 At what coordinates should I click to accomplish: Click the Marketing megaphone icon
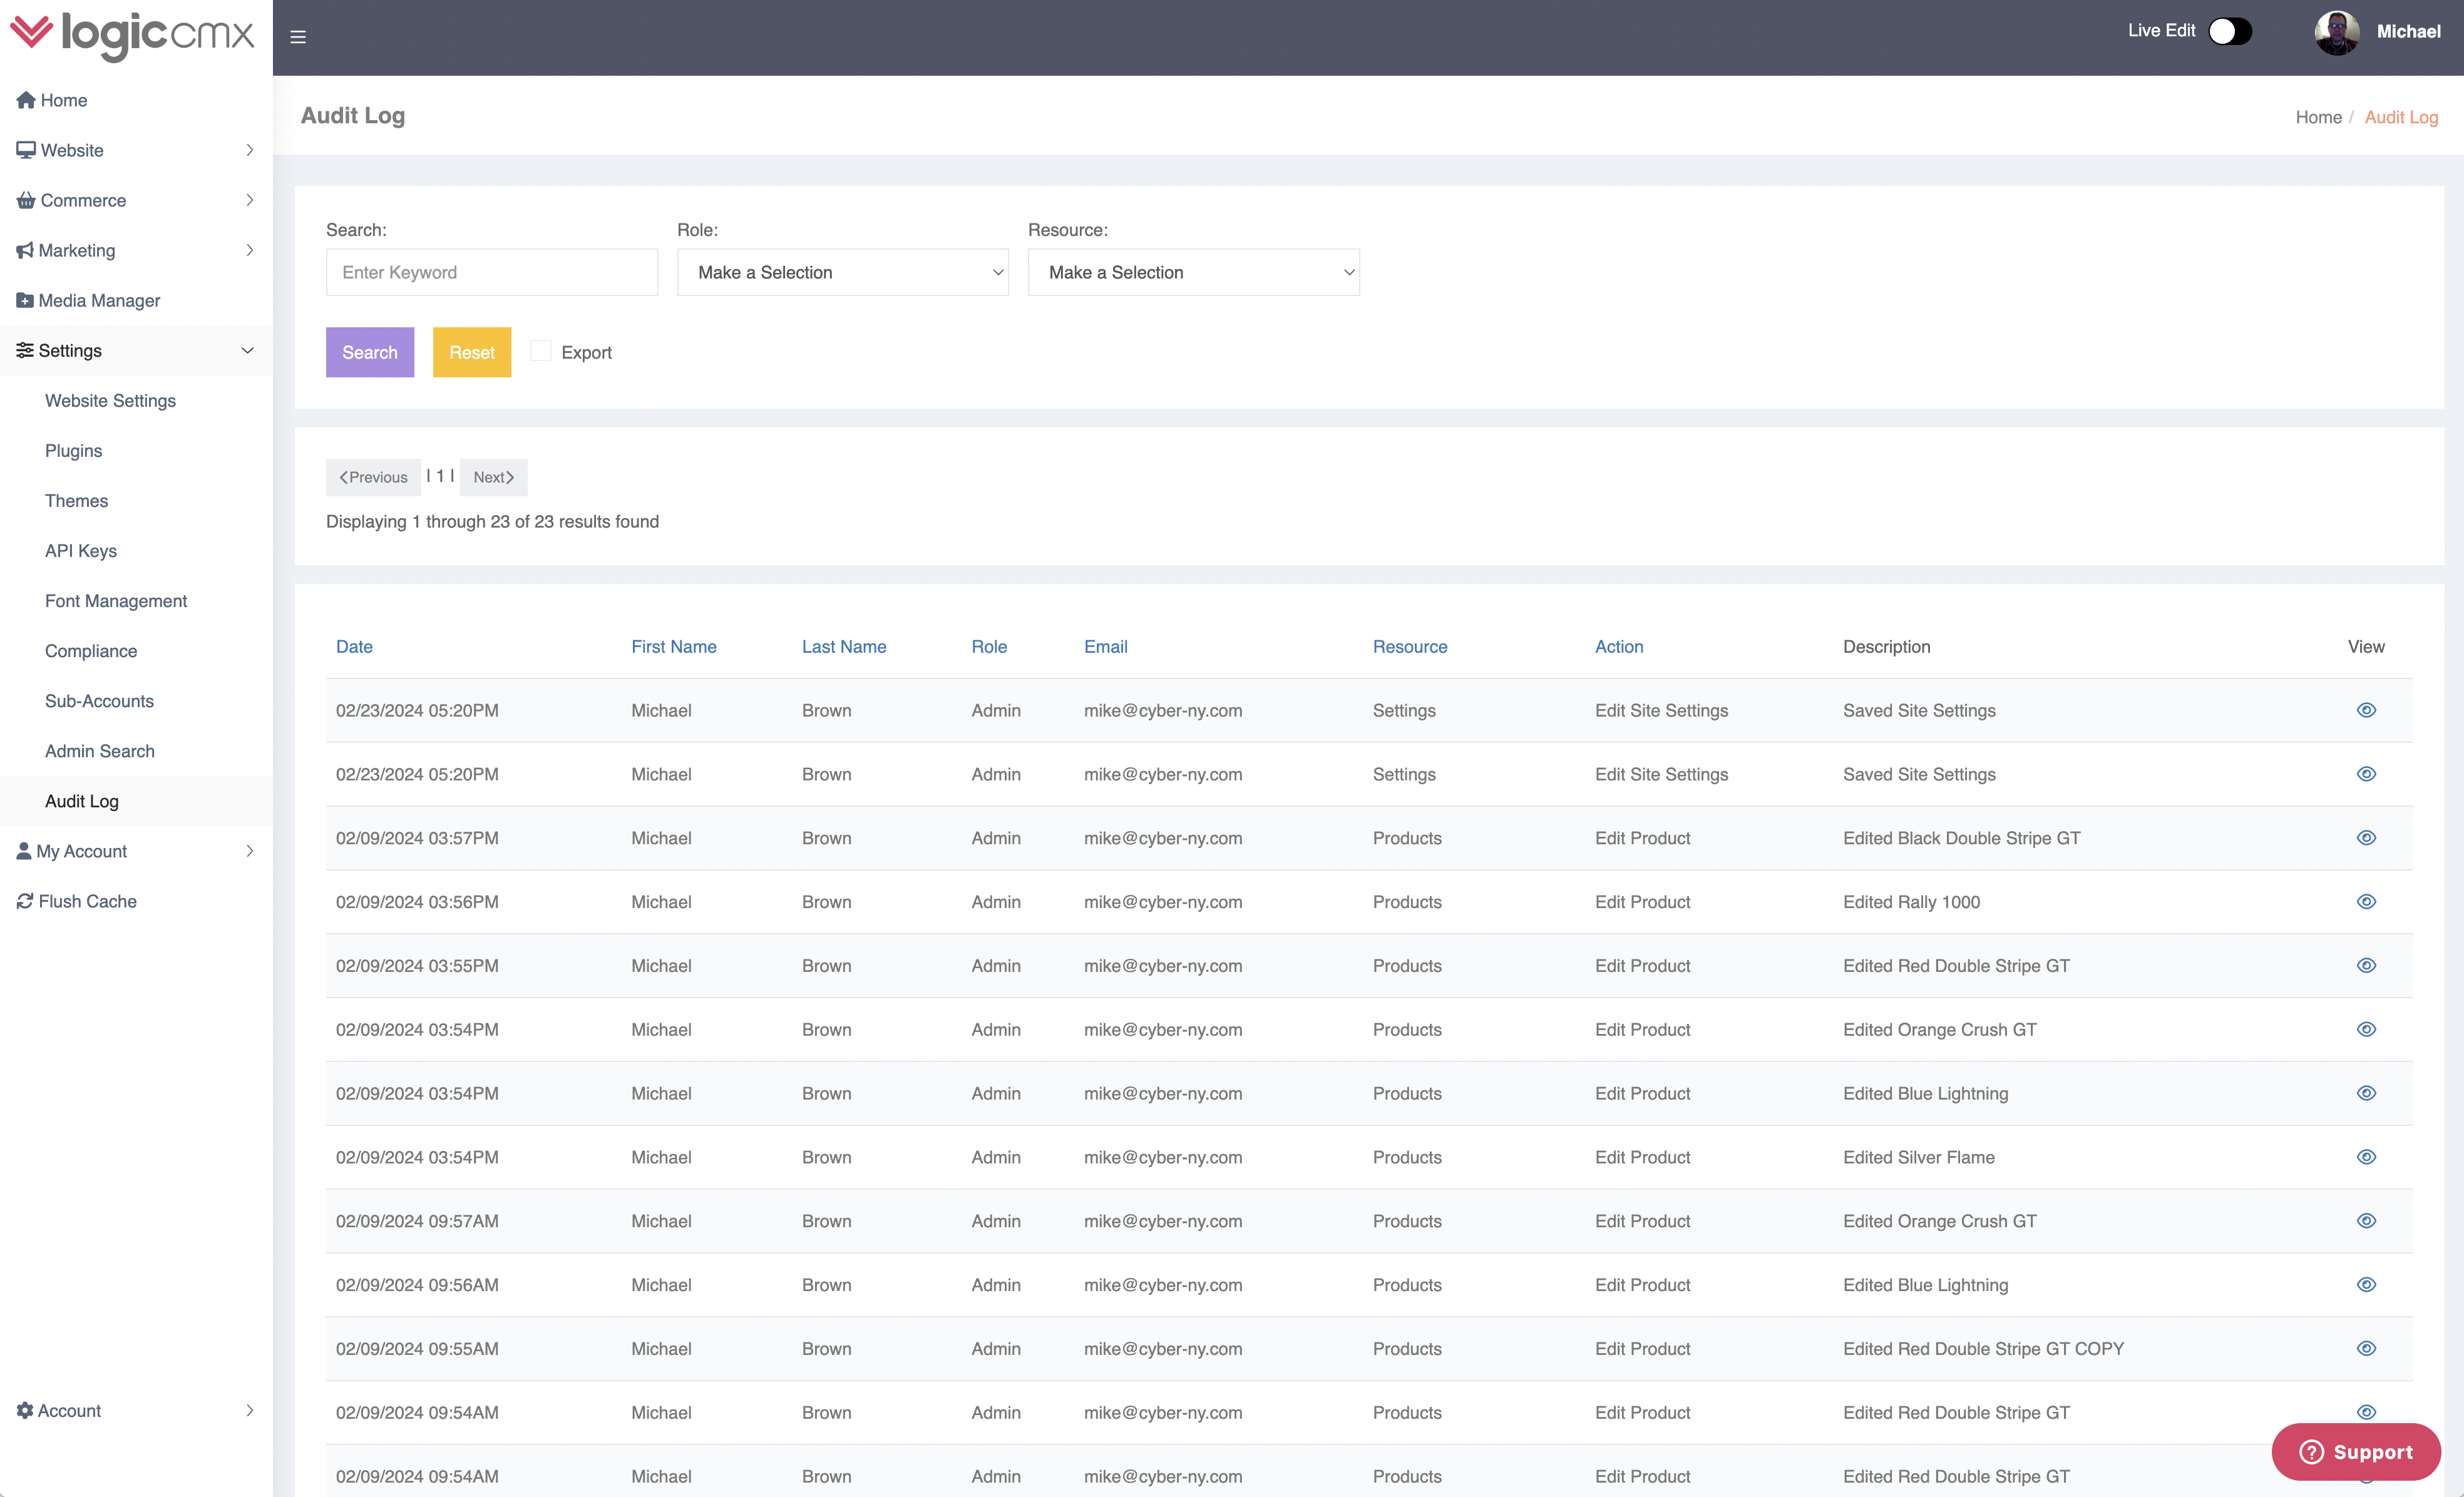point(25,250)
